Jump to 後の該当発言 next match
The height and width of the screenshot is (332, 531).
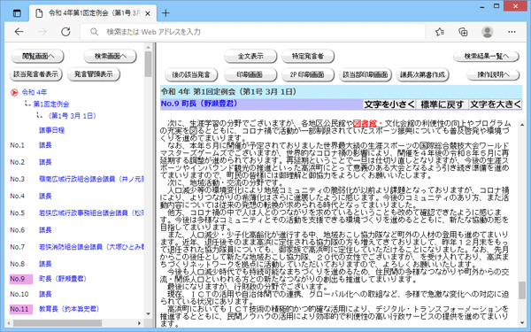[x=191, y=74]
